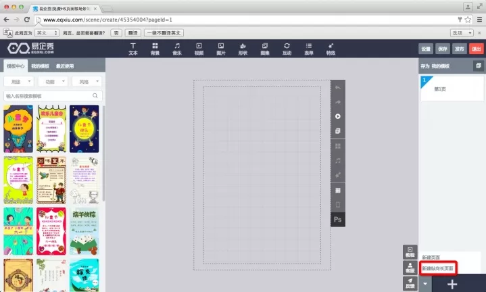Click the browser back arrow
The width and height of the screenshot is (486, 292).
pyautogui.click(x=7, y=20)
